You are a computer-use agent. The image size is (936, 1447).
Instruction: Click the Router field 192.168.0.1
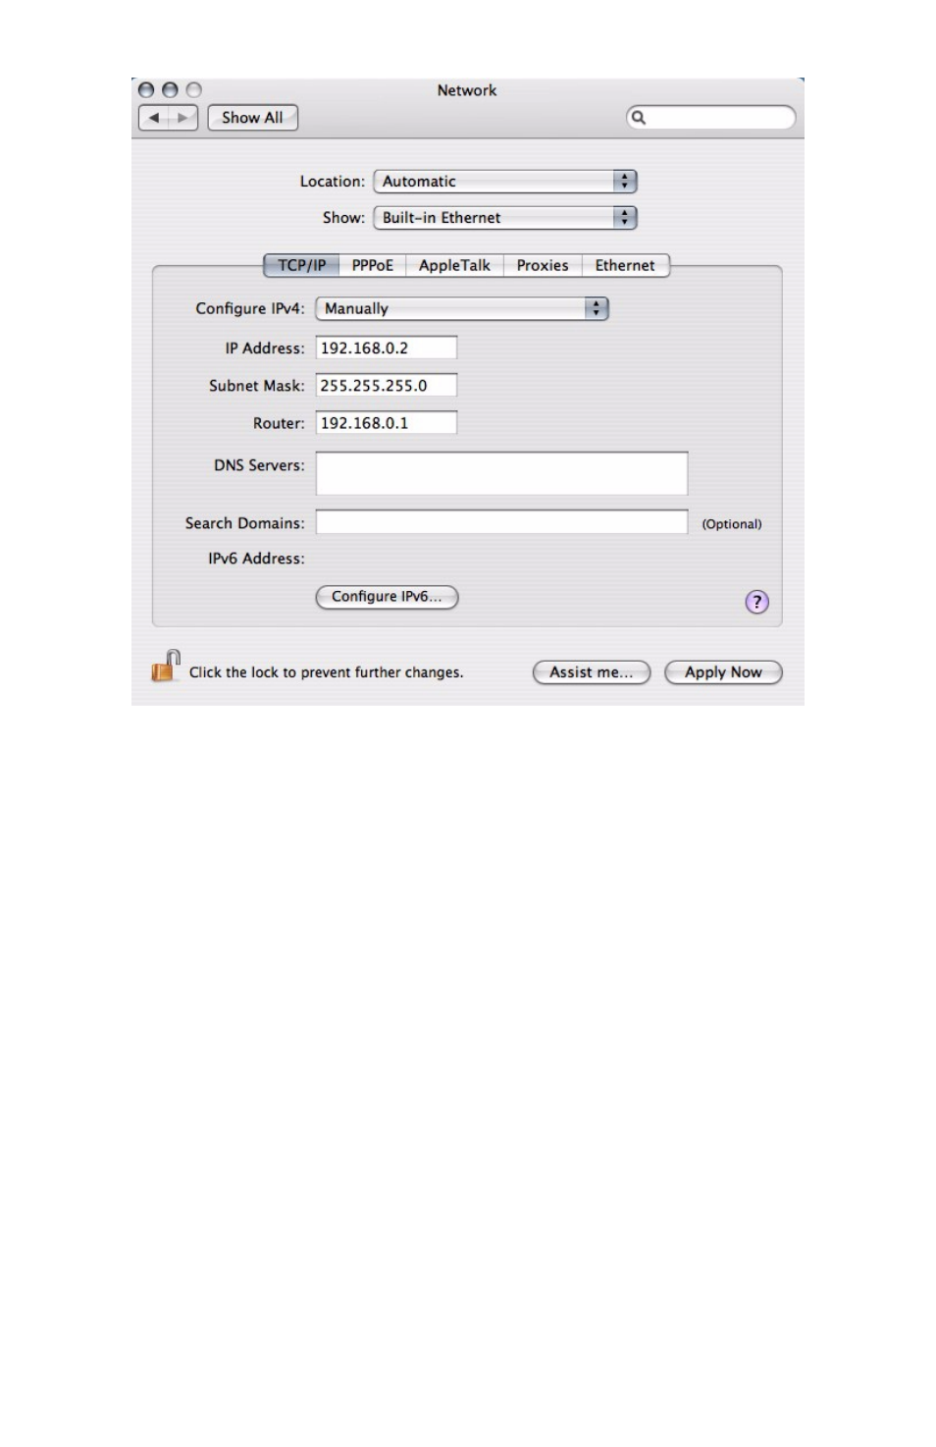[387, 423]
